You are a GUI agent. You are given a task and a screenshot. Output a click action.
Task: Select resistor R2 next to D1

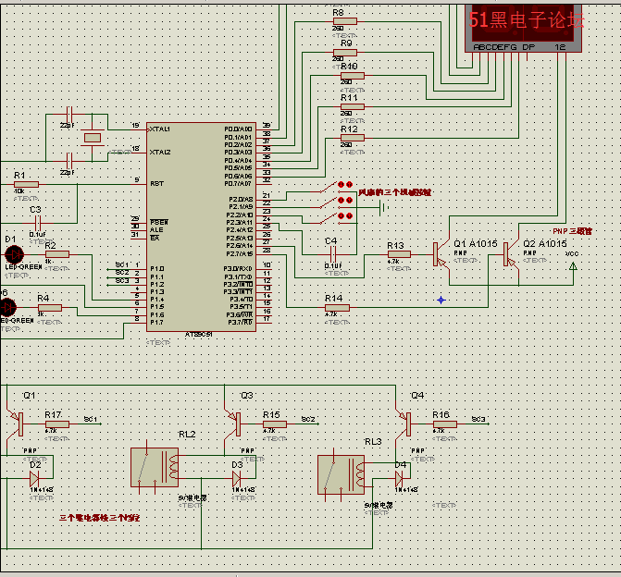57,254
